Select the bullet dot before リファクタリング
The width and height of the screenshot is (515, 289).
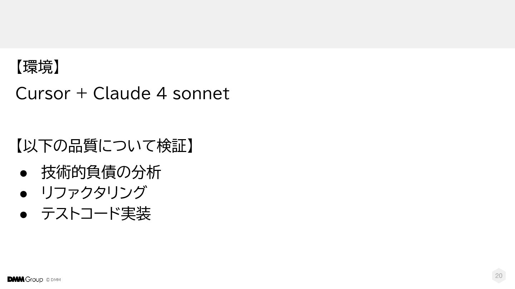pos(24,194)
